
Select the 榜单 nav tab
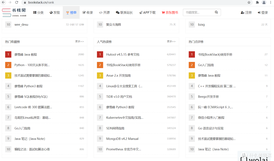(71, 13)
